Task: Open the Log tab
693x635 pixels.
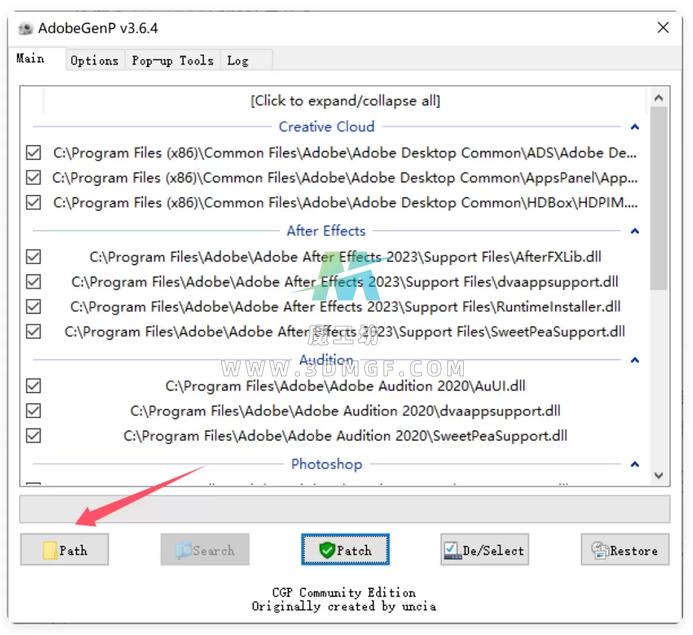Action: pyautogui.click(x=238, y=61)
